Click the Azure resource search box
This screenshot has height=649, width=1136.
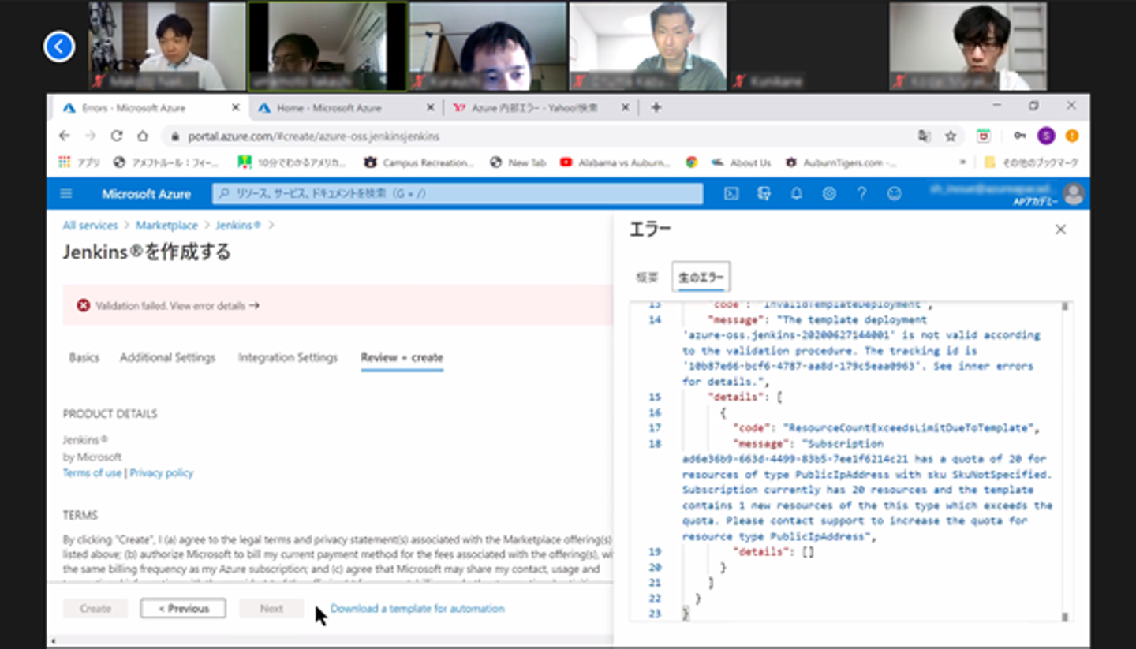(x=458, y=193)
